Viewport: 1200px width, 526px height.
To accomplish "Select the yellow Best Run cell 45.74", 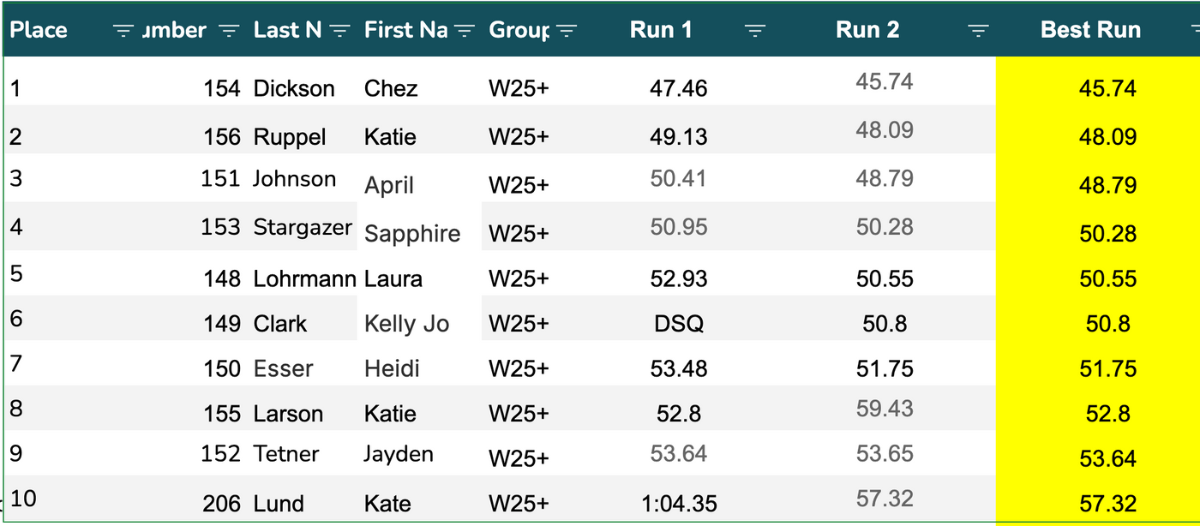I will tap(1107, 88).
